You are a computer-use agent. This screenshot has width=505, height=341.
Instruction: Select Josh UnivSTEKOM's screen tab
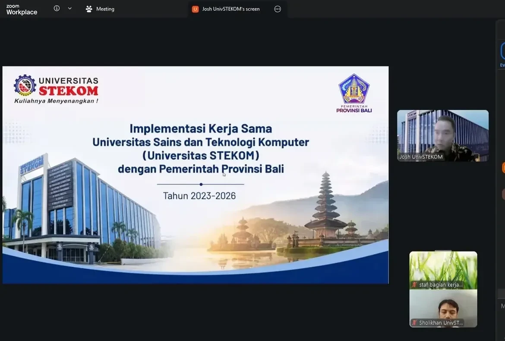pyautogui.click(x=237, y=9)
